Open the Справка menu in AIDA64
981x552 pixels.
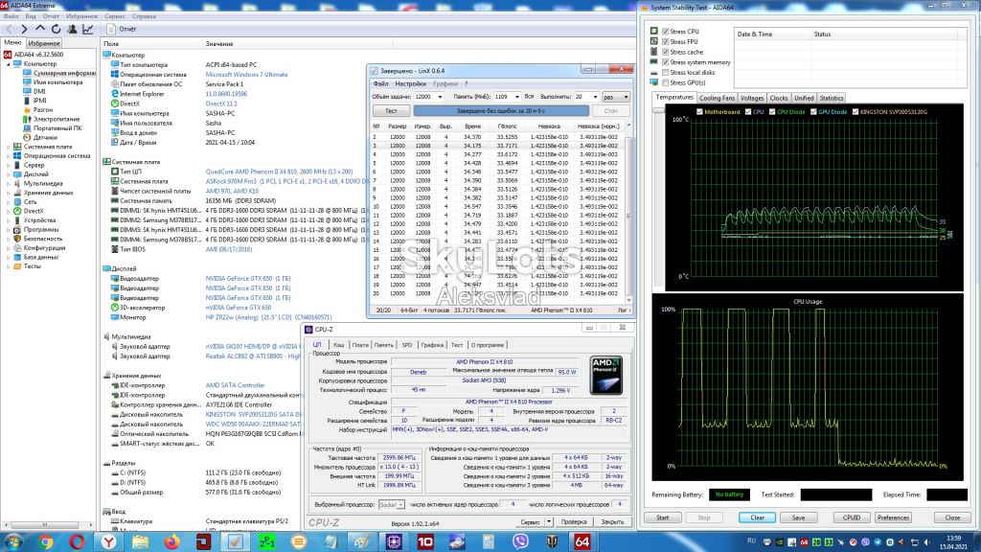144,16
